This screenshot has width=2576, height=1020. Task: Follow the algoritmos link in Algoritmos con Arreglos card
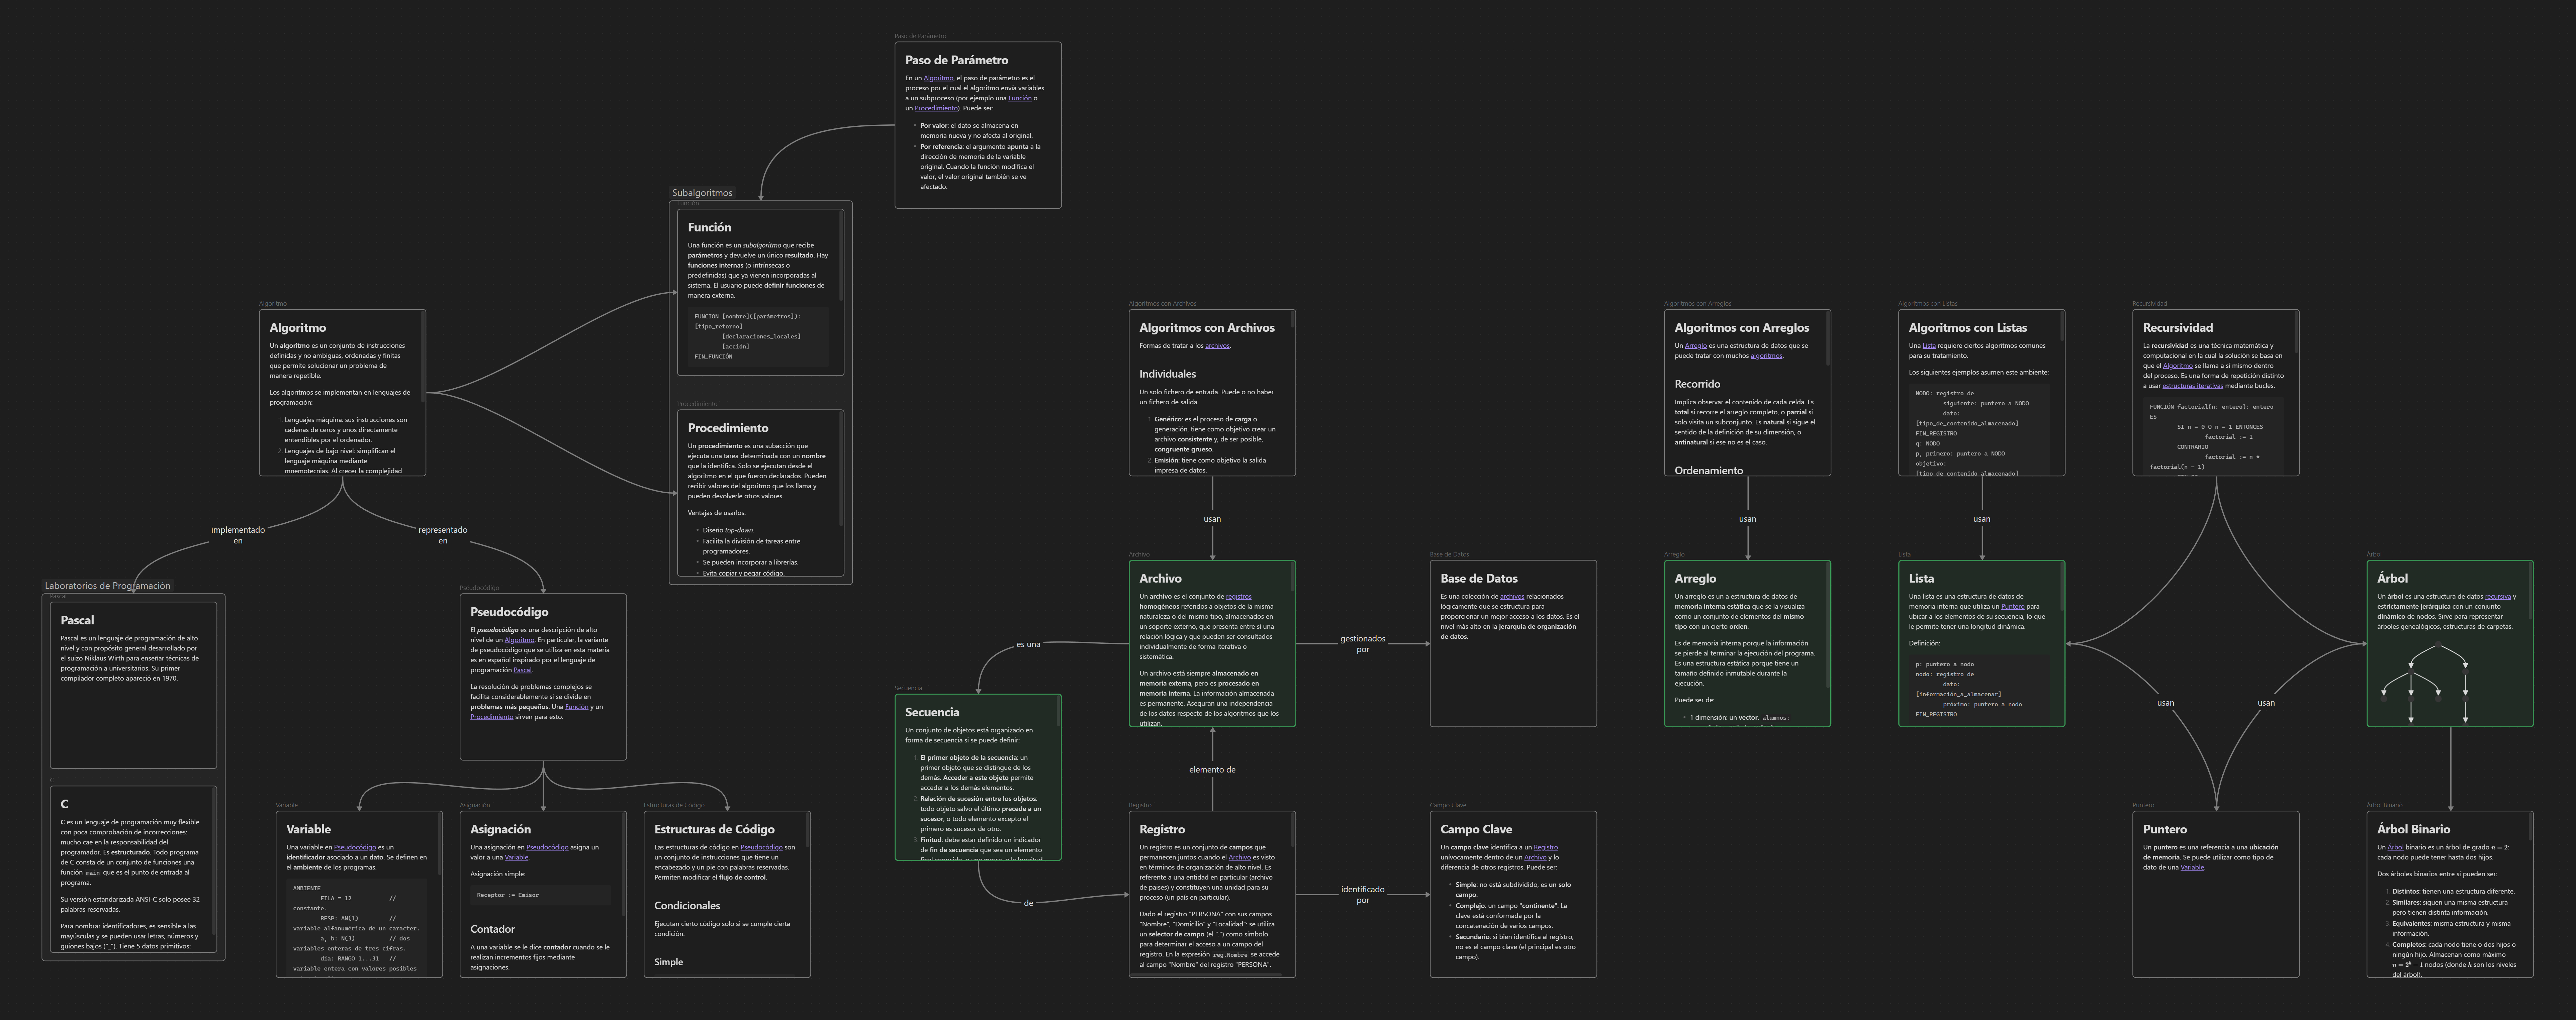click(1766, 356)
